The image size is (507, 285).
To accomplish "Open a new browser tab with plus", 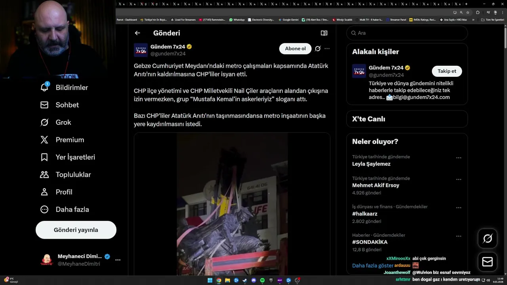I will (x=466, y=4).
